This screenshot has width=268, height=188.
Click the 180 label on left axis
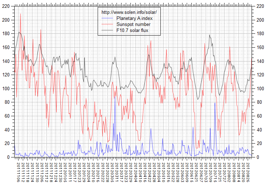(x=6, y=33)
